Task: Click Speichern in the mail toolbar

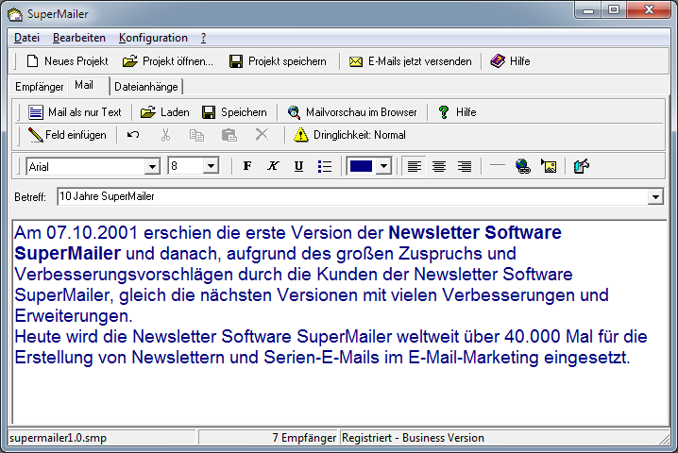Action: coord(234,112)
